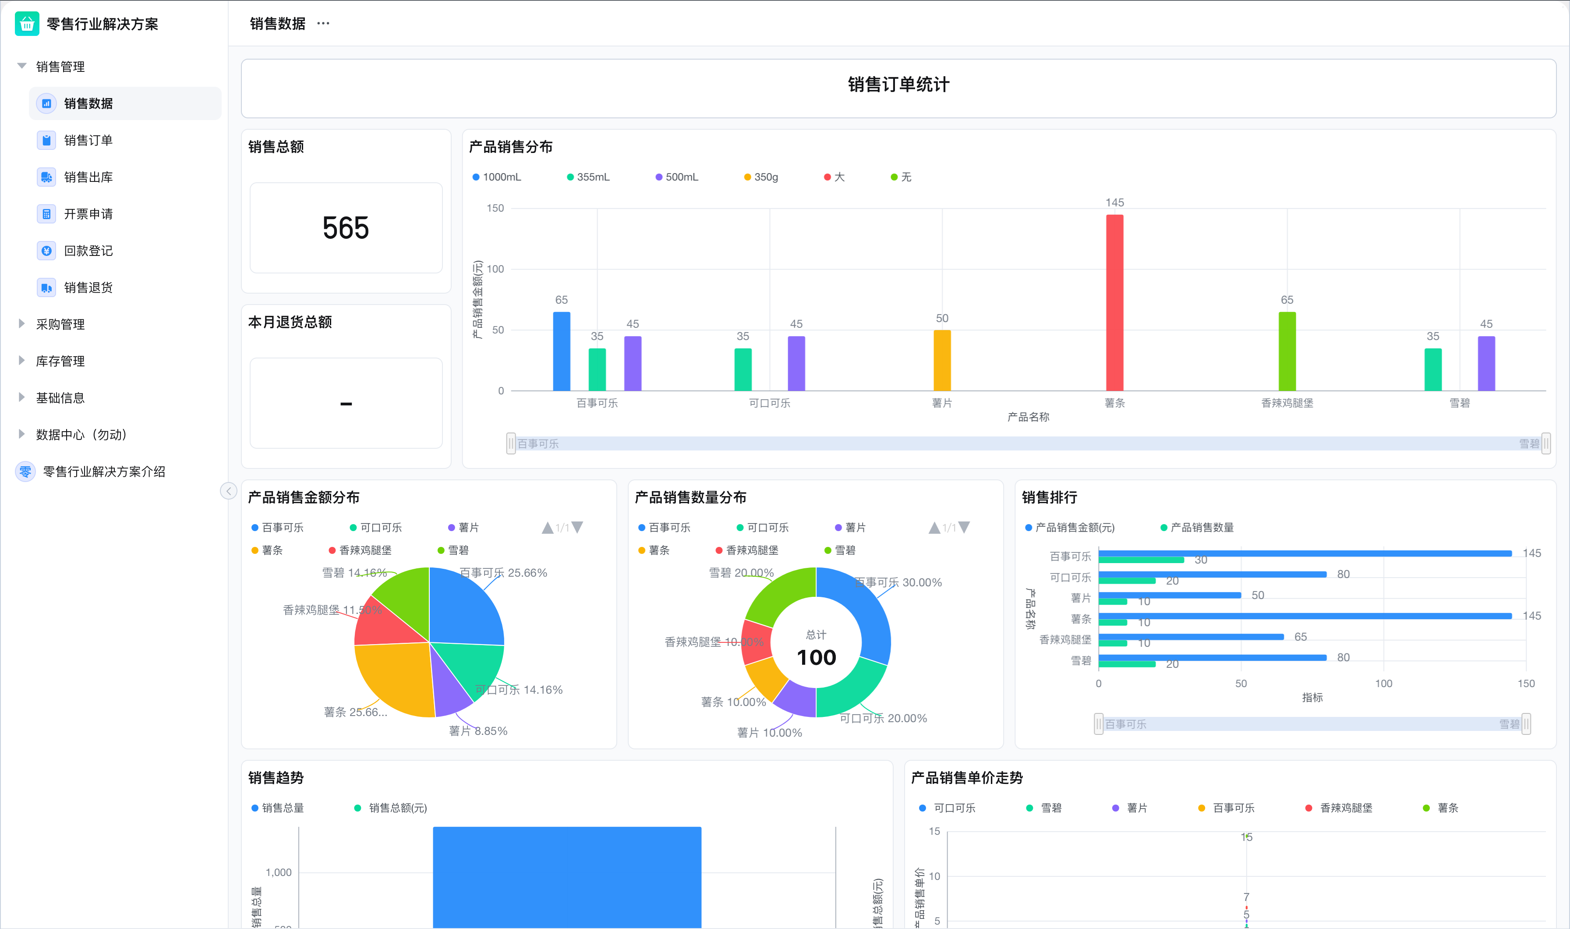Toggle 产品销售金额(元) series in 销售排行 legend

(x=1070, y=528)
